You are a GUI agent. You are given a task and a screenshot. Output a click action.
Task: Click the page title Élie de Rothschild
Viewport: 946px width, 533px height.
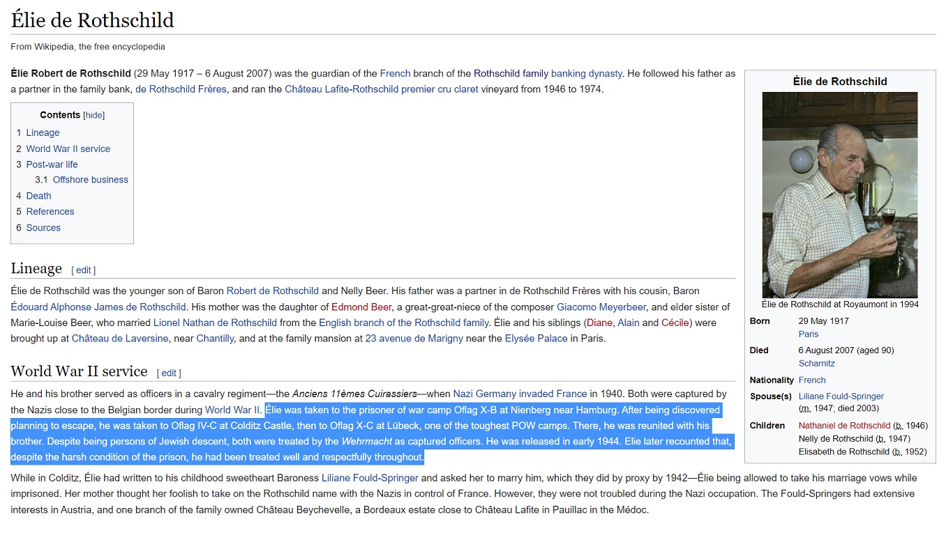[93, 20]
